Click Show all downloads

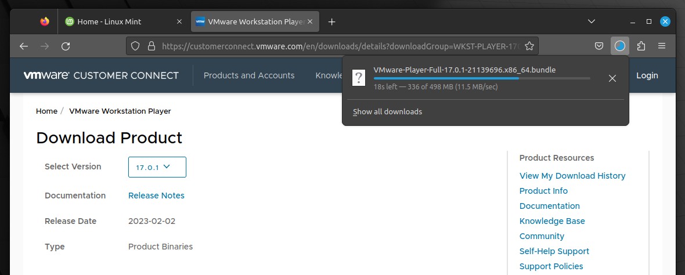pos(388,112)
